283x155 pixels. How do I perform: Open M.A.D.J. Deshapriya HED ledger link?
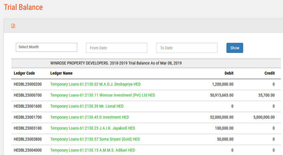click(x=95, y=84)
